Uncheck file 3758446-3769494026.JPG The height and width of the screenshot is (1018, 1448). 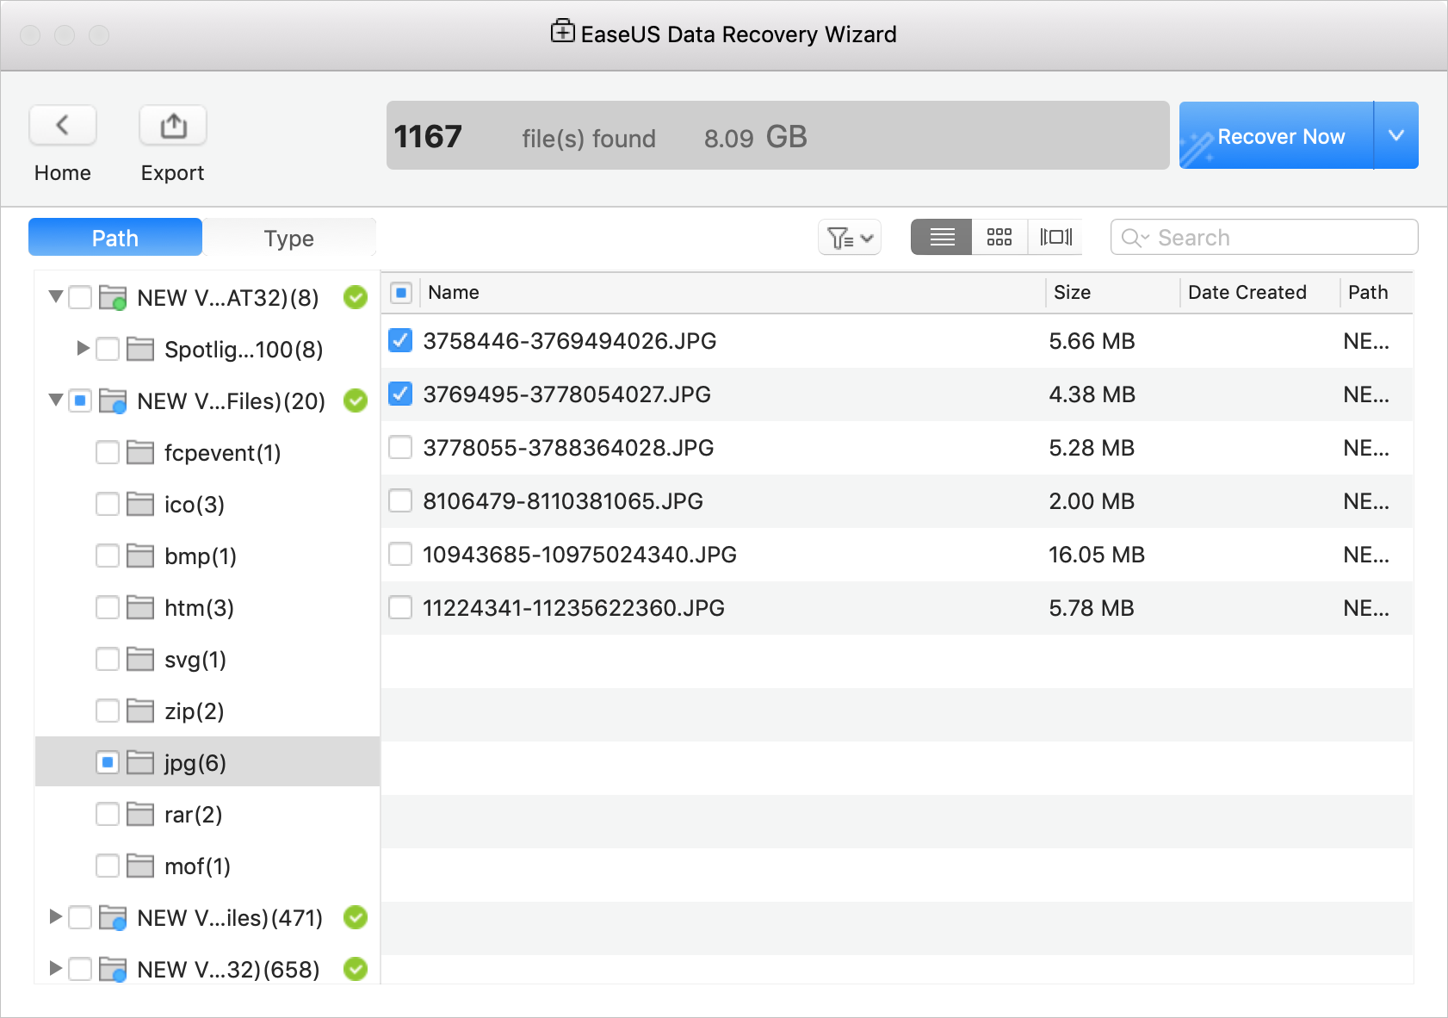click(400, 341)
